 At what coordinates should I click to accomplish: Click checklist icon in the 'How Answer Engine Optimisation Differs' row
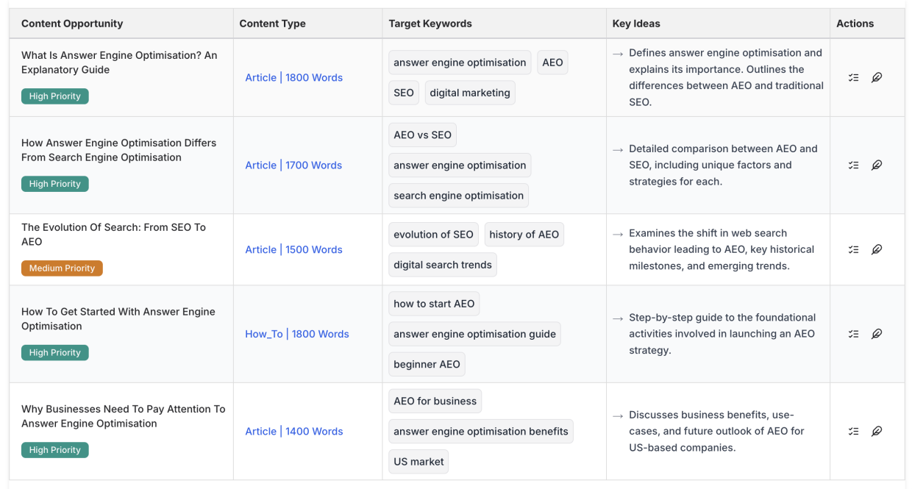click(853, 165)
